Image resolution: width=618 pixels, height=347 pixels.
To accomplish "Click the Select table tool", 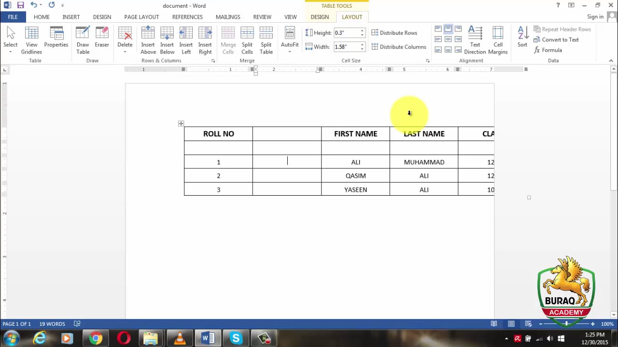I will [10, 40].
